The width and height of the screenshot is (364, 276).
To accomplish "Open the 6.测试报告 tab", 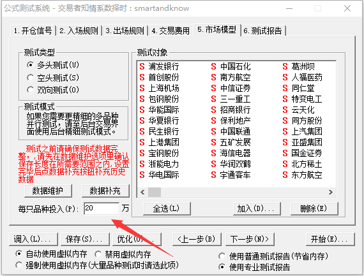I will 263,31.
